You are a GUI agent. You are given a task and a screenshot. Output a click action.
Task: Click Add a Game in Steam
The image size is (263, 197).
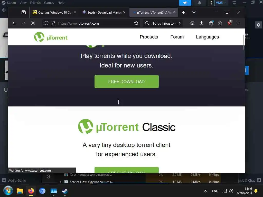click(14, 180)
